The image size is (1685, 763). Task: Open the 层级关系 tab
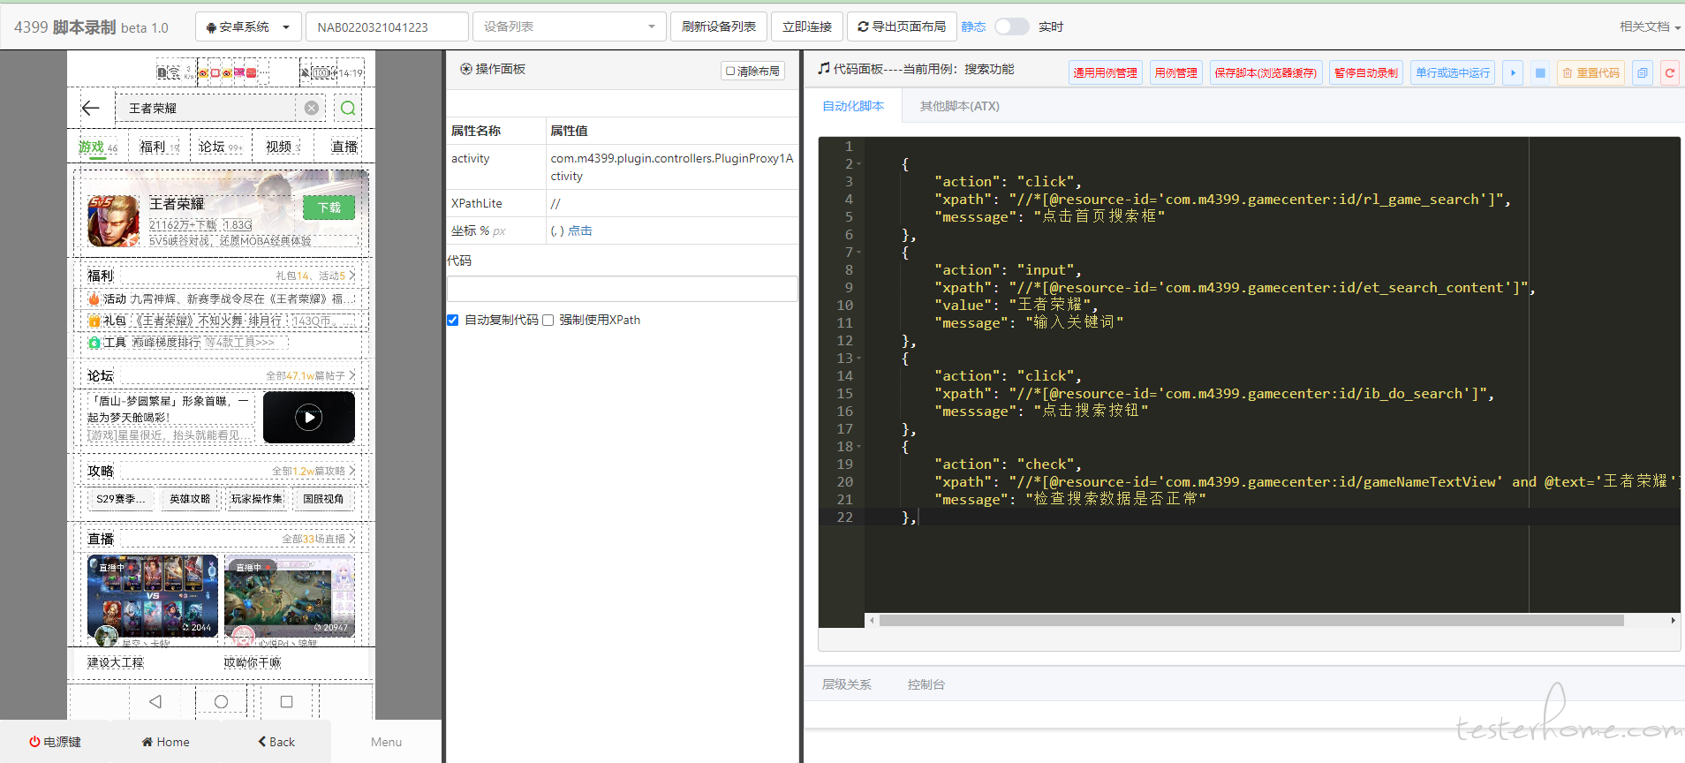click(x=847, y=684)
